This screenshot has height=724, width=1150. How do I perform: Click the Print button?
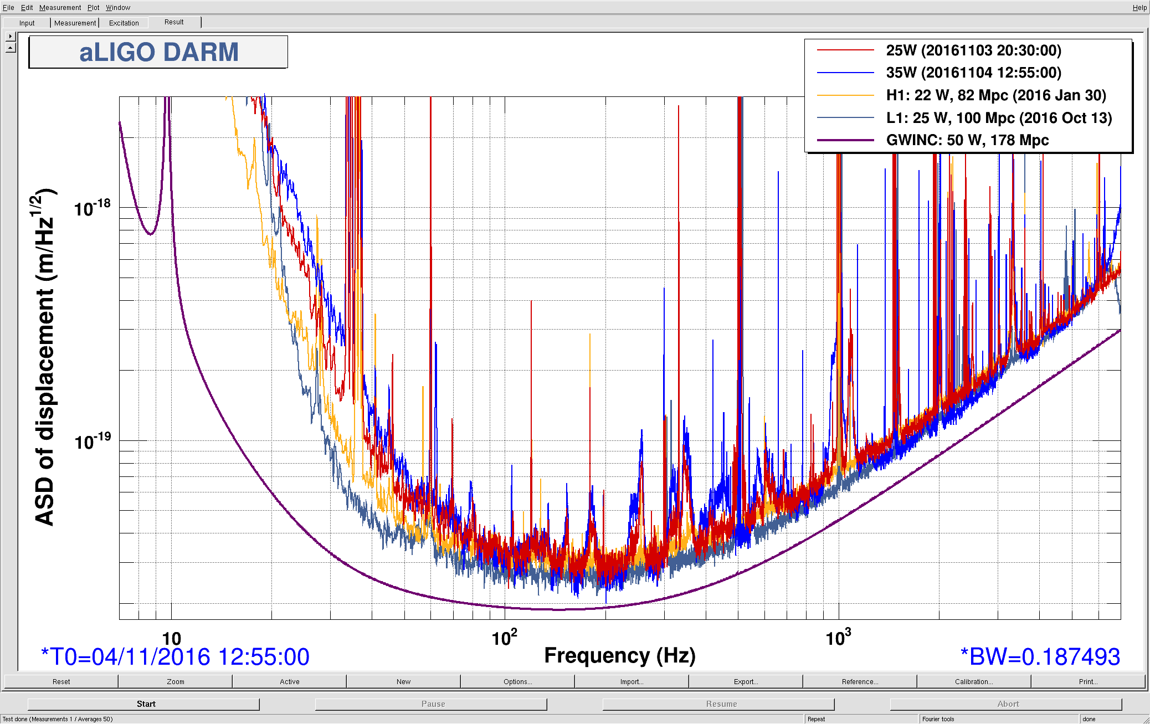point(1088,681)
